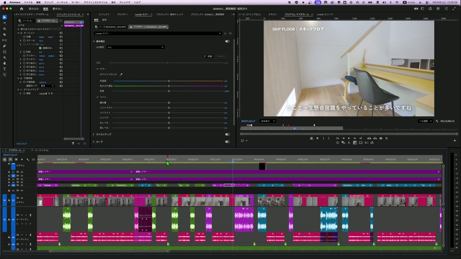
Task: Click the Home icon in top bar
Action: (x=21, y=9)
